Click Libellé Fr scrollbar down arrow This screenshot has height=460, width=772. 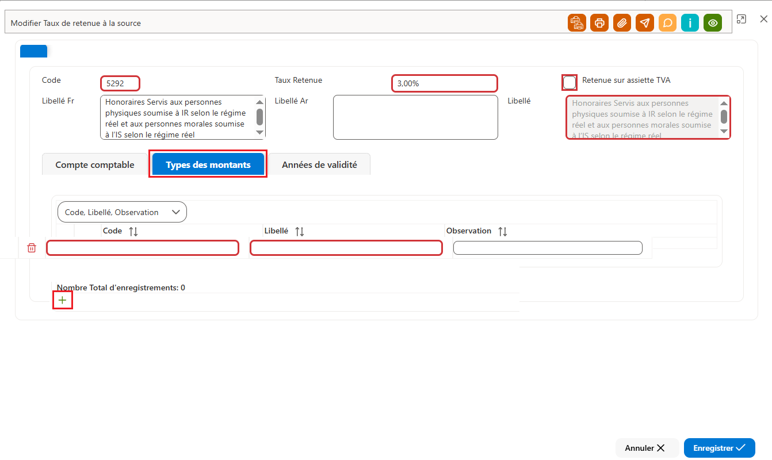point(260,133)
